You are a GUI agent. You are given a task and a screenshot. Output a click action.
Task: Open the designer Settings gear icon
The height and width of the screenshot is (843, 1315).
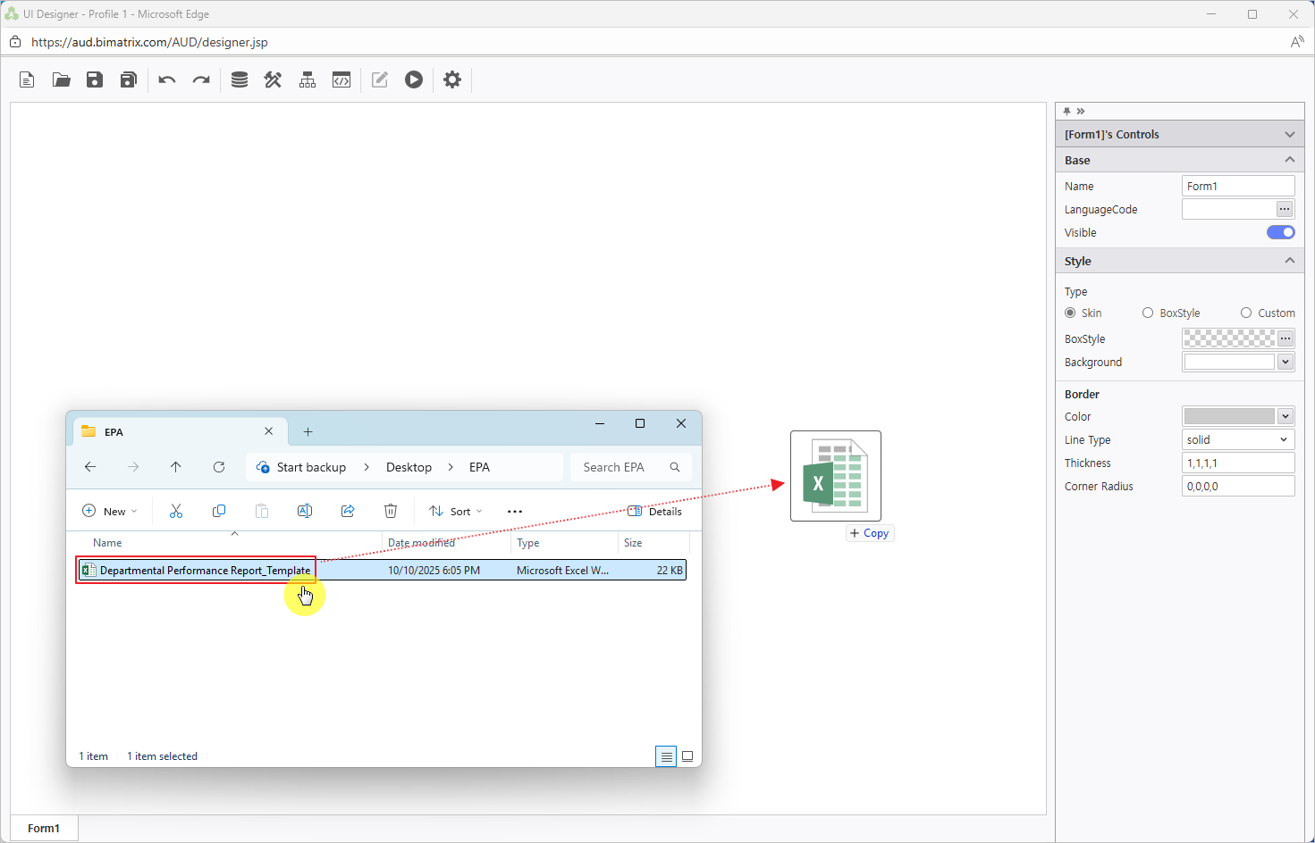452,79
